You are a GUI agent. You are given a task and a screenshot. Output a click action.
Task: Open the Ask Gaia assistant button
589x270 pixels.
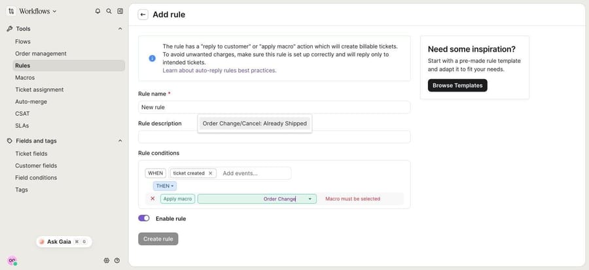[x=64, y=242]
